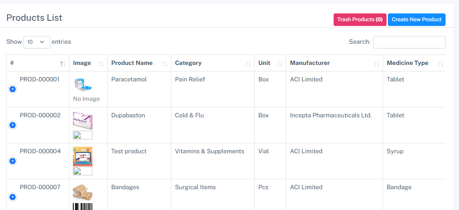Screen dimensions: 459x210
Task: Focus the Search input field
Action: (409, 42)
